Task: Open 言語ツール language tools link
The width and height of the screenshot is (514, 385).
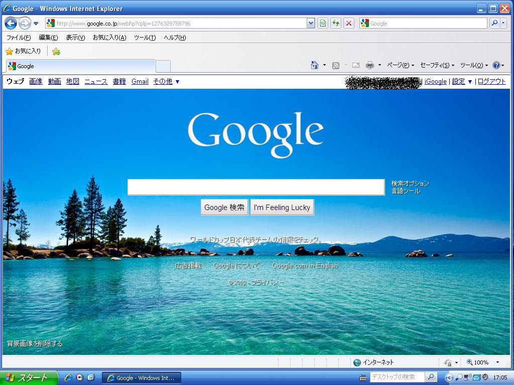Action: pyautogui.click(x=406, y=191)
